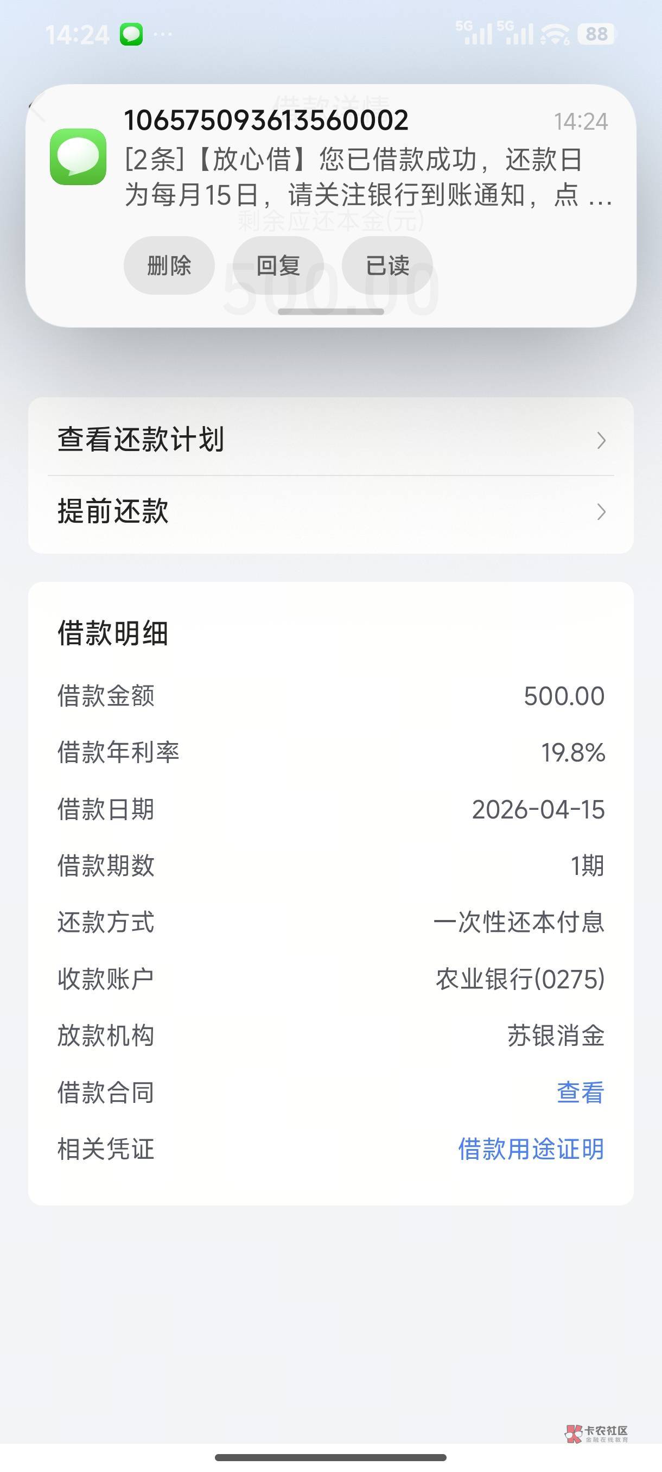Viewport: 662px width, 1472px height.
Task: Mark the SMS as 已读
Action: coord(387,266)
